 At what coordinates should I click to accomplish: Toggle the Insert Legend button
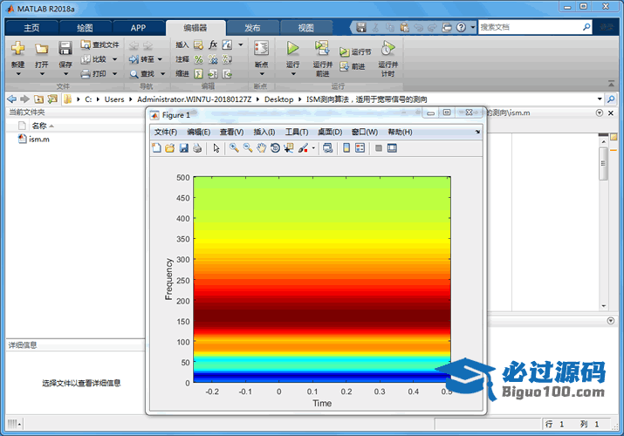click(360, 148)
